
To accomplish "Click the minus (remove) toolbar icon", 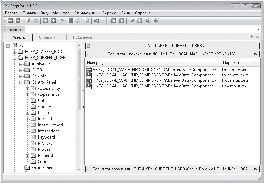I will (18, 21).
